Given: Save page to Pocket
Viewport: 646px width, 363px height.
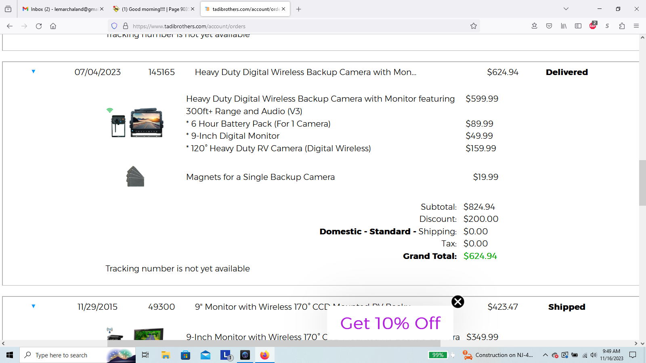Looking at the screenshot, I should coord(549,26).
